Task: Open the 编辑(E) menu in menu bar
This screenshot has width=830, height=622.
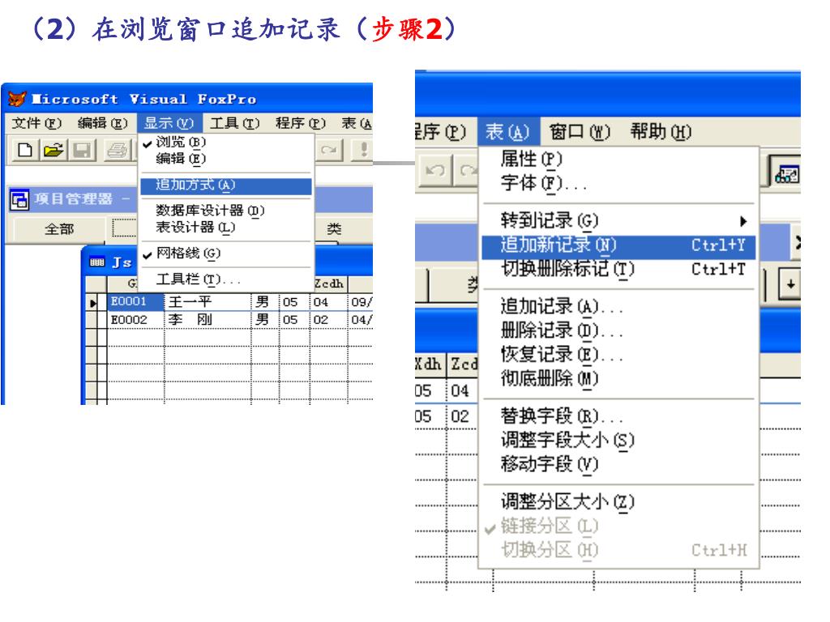Action: point(103,124)
